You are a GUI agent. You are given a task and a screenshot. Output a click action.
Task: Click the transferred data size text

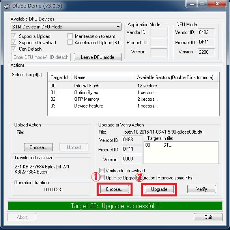tap(42, 169)
